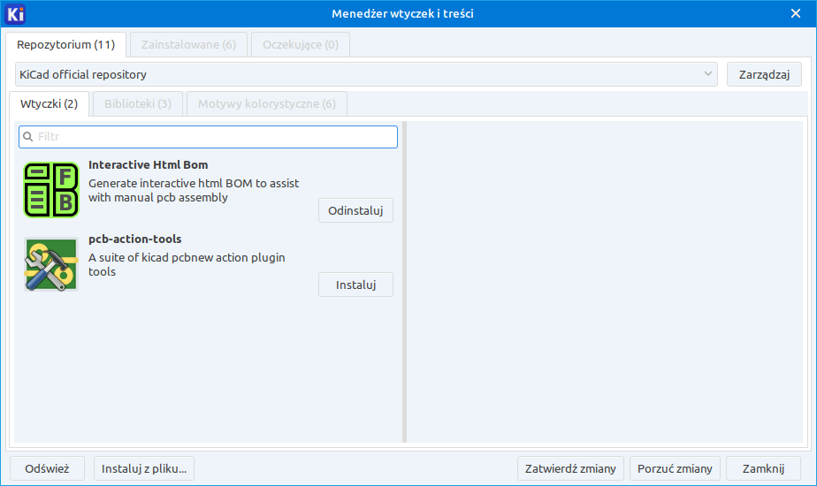Click 'A suite of kicad pcbnew' description
This screenshot has width=817, height=486.
(x=187, y=264)
